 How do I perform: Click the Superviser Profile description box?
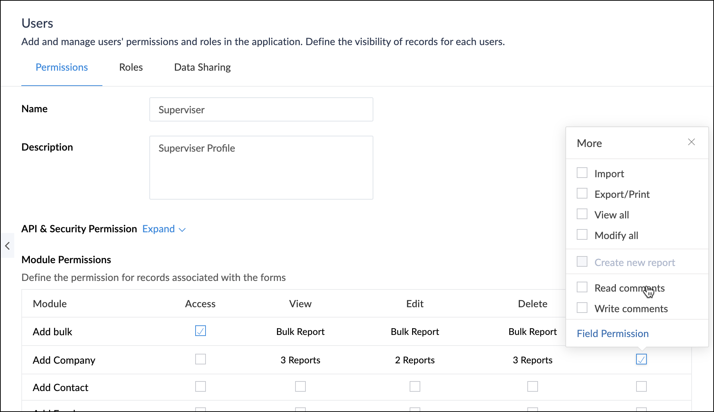point(261,167)
